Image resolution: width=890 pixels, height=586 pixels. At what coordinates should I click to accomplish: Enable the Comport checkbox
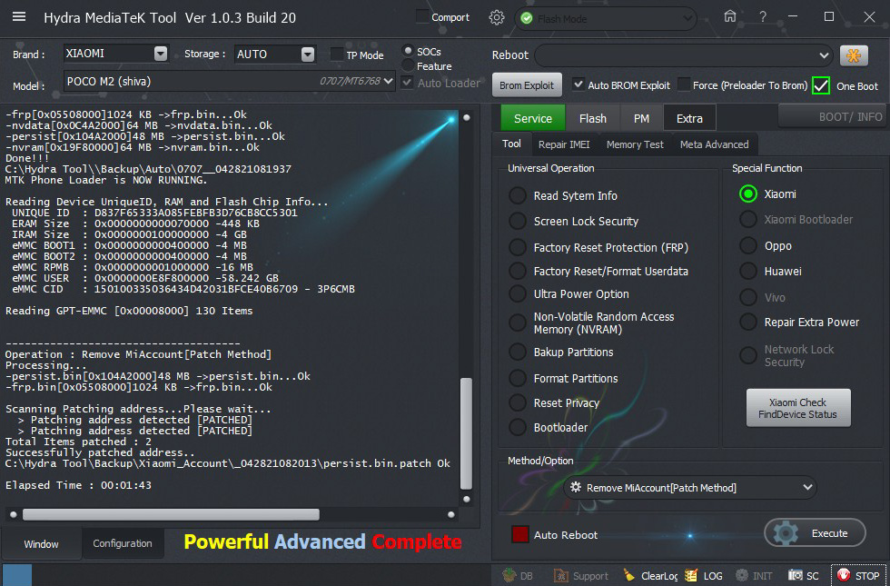pyautogui.click(x=422, y=16)
